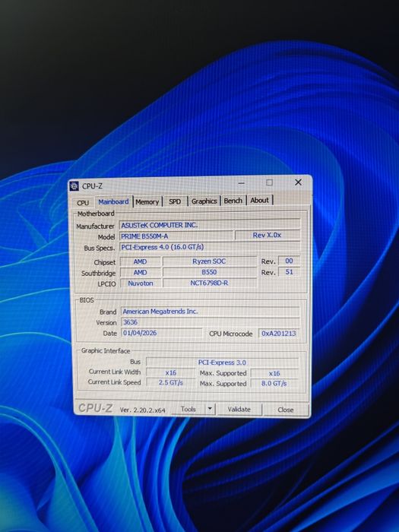Click the BIOS date 01/04/2026
Screen dimensions: 399x532
[161, 333]
